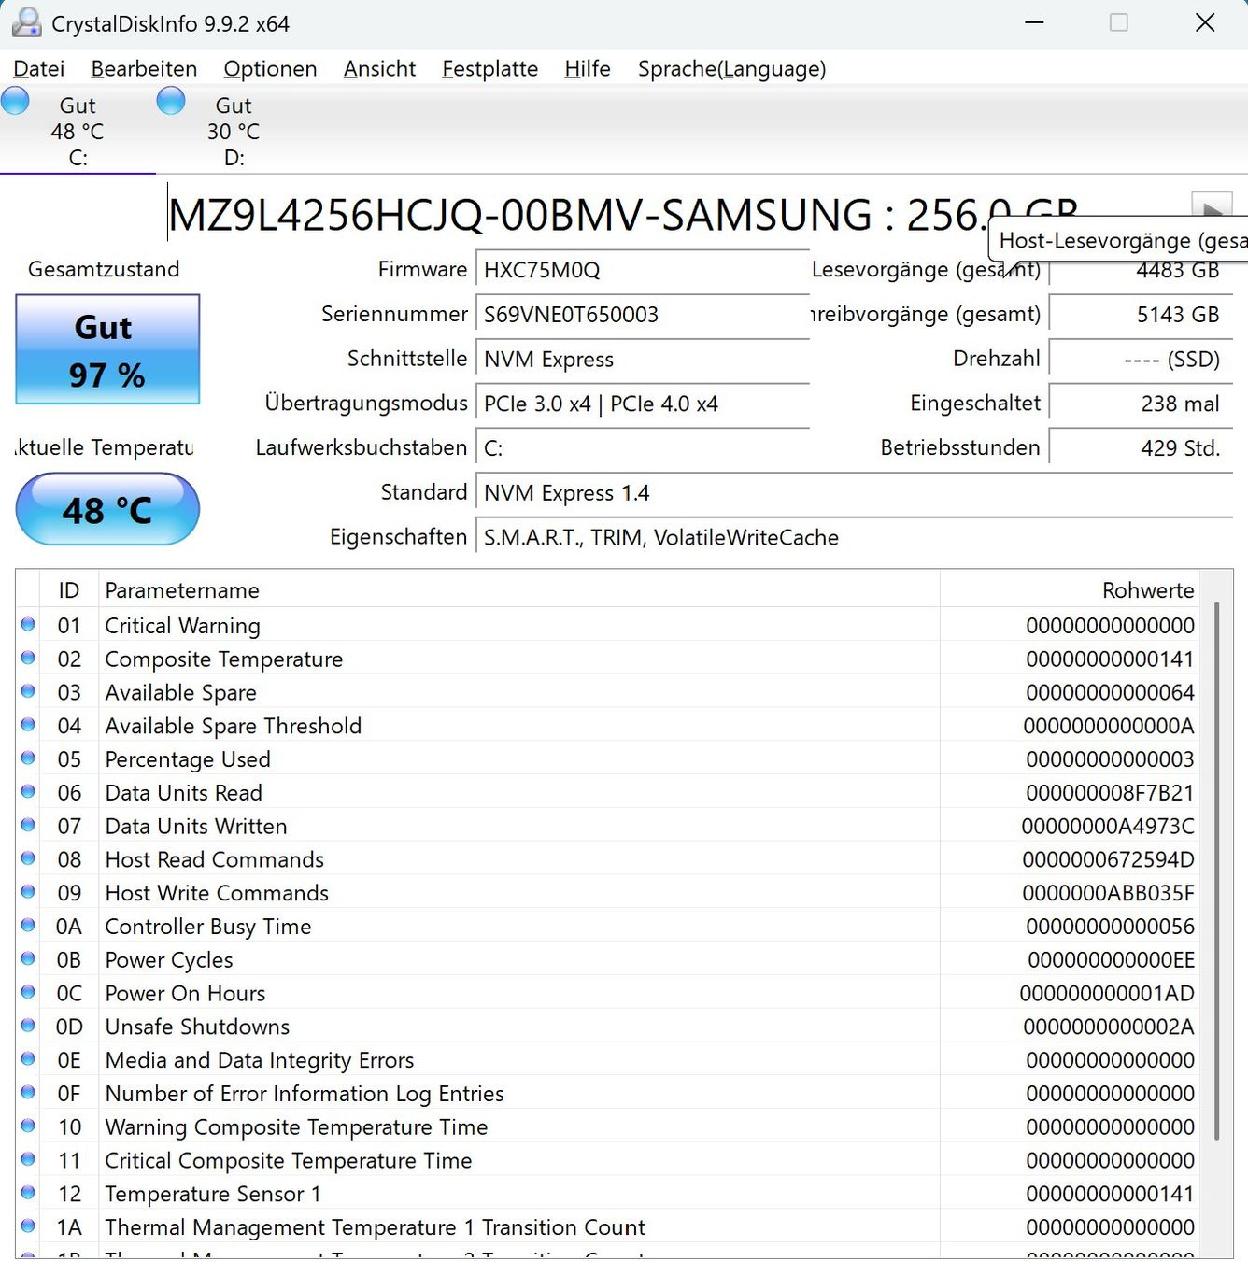Viewport: 1248px width, 1261px height.
Task: Open the Datei menu
Action: point(39,69)
